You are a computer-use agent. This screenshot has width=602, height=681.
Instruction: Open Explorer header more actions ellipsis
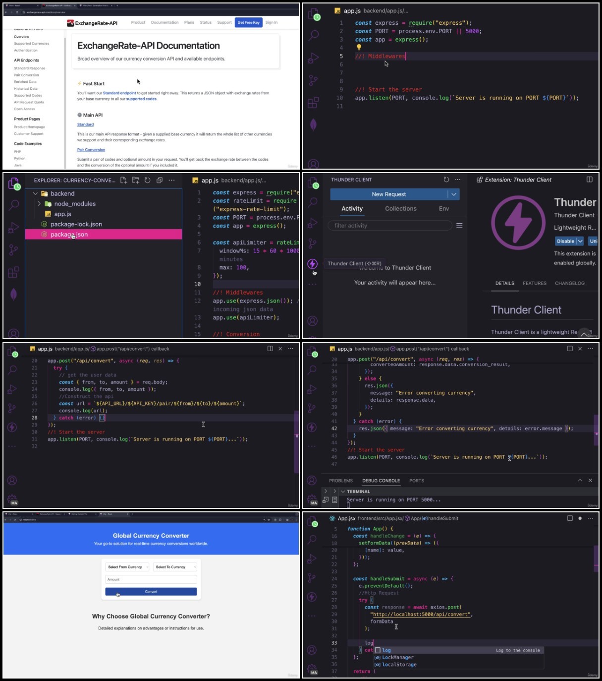tap(171, 181)
